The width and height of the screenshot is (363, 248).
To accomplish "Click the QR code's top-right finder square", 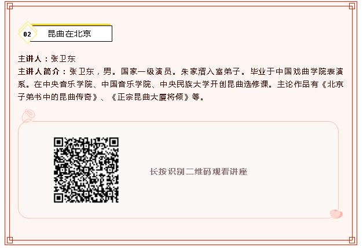I will pyautogui.click(x=114, y=142).
